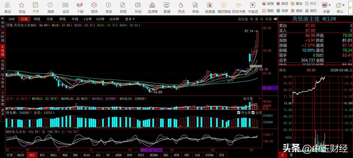The image size is (353, 158).
Task: Collapse the right quote panel arrow icon
Action: coord(275,19)
